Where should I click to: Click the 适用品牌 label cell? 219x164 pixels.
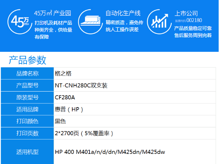point(27,109)
